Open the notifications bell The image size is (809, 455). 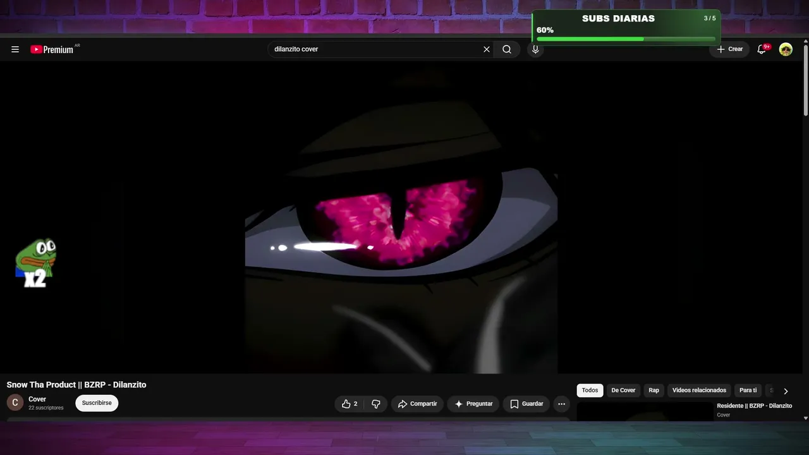pos(762,49)
